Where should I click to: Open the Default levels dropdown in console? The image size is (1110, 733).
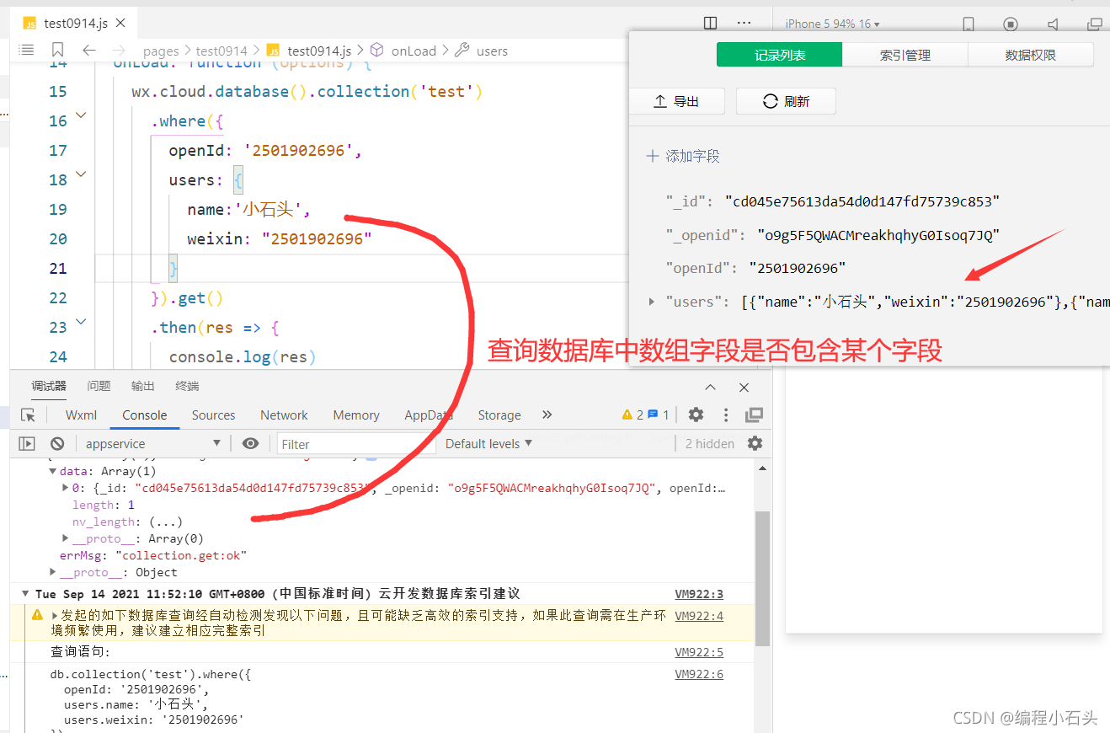click(488, 443)
